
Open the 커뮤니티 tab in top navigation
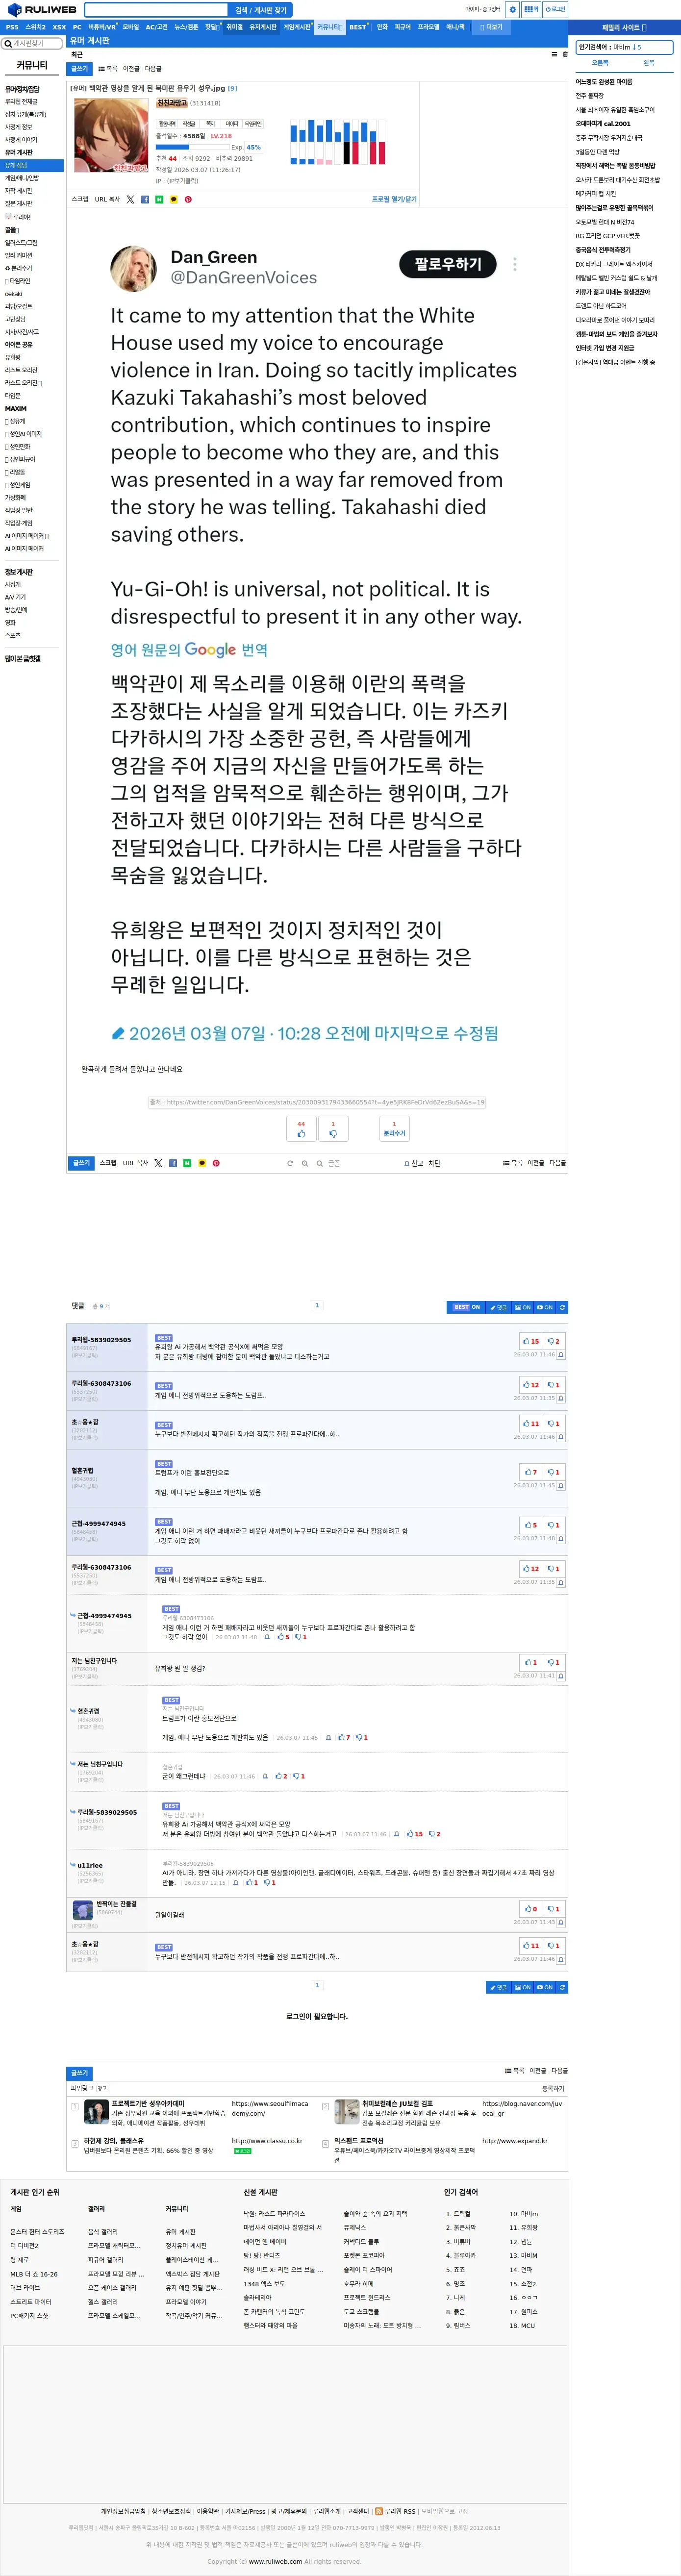[x=329, y=27]
